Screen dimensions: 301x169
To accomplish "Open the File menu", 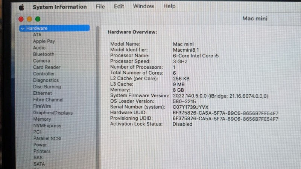I will (x=100, y=6).
